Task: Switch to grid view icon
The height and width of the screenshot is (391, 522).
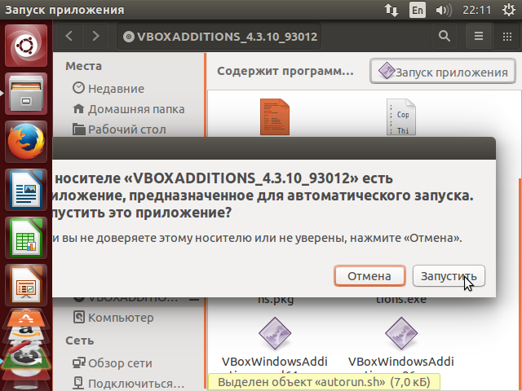Action: point(507,36)
